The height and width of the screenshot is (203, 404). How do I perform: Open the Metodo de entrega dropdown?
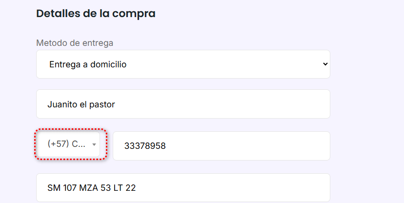click(183, 64)
